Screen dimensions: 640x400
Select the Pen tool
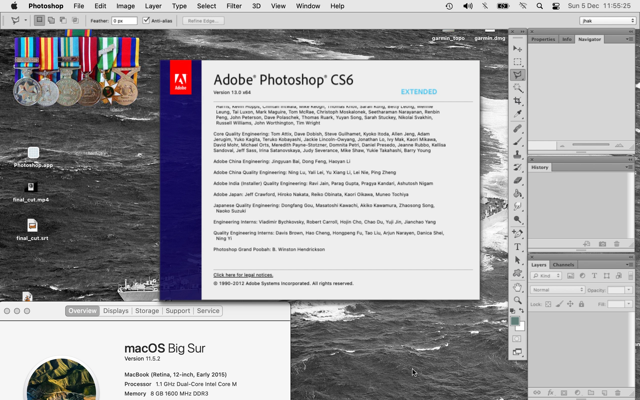[x=517, y=233]
